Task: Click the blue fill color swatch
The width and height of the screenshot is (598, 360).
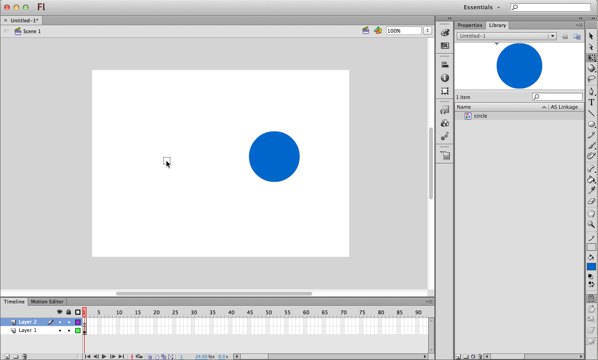Action: [x=591, y=267]
